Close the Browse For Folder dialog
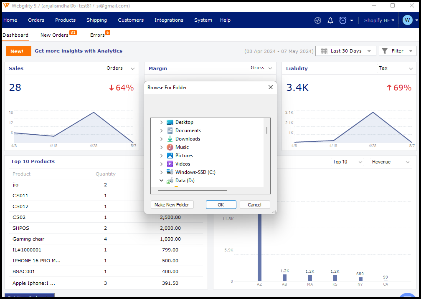 [x=271, y=87]
